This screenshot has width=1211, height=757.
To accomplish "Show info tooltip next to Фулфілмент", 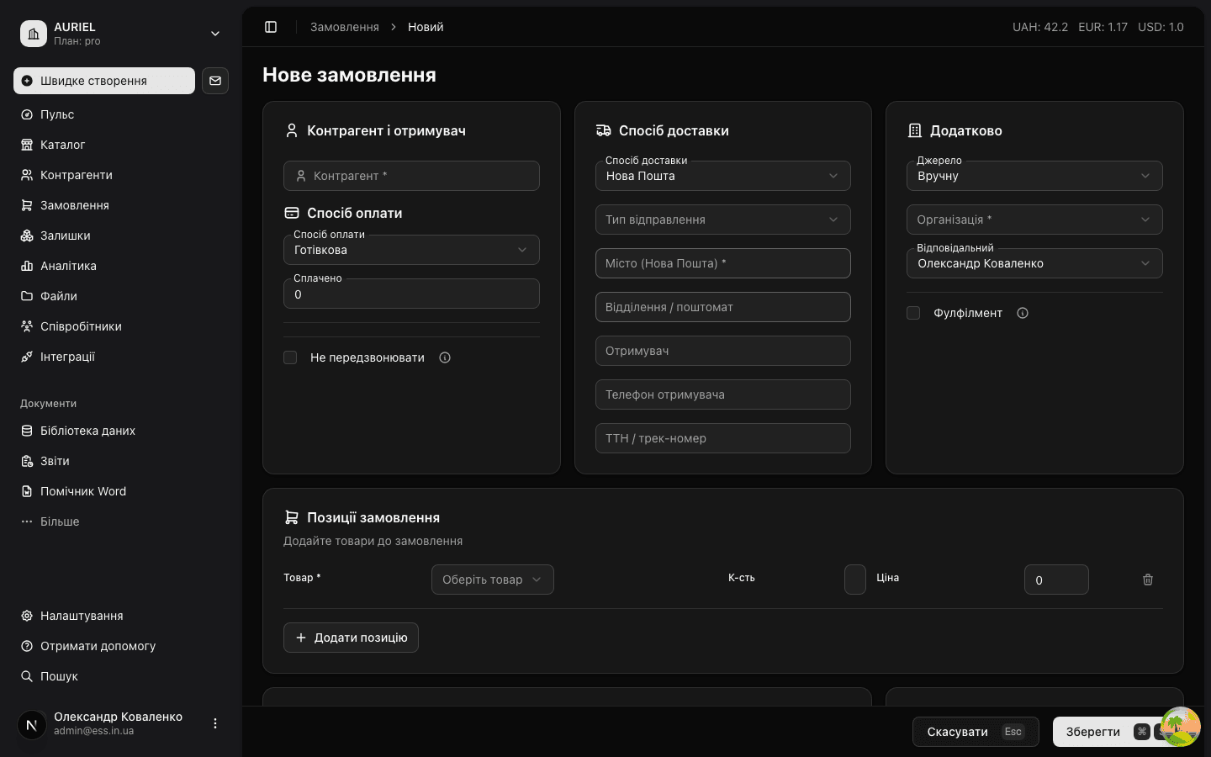I will click(1023, 313).
